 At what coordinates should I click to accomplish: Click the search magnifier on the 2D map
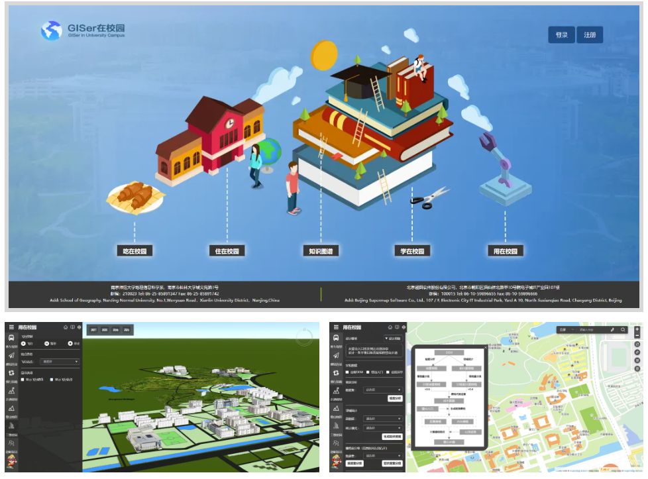pos(623,329)
